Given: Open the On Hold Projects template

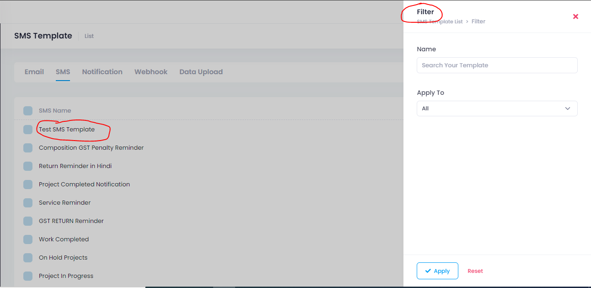Looking at the screenshot, I should pyautogui.click(x=63, y=258).
